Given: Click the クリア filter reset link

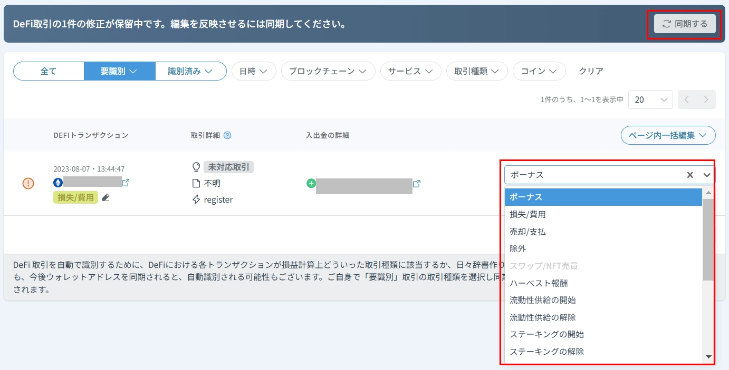Looking at the screenshot, I should coord(591,71).
